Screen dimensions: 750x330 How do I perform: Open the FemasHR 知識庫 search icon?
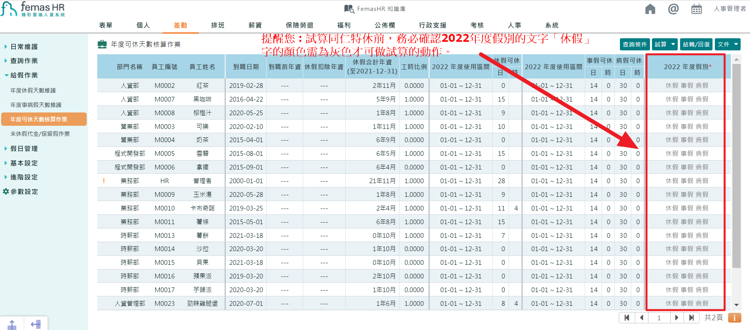[349, 9]
